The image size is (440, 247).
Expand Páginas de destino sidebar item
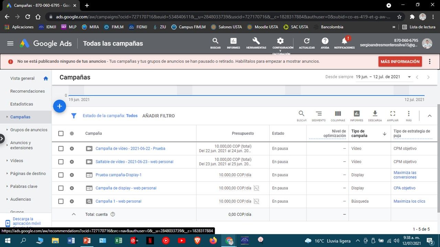click(x=7, y=174)
